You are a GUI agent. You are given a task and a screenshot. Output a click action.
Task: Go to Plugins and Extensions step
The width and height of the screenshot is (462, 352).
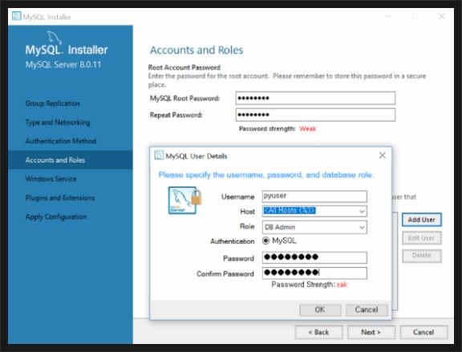click(x=60, y=198)
